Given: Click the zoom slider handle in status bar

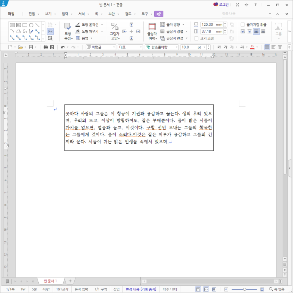Looking at the screenshot, I should click(x=244, y=289).
